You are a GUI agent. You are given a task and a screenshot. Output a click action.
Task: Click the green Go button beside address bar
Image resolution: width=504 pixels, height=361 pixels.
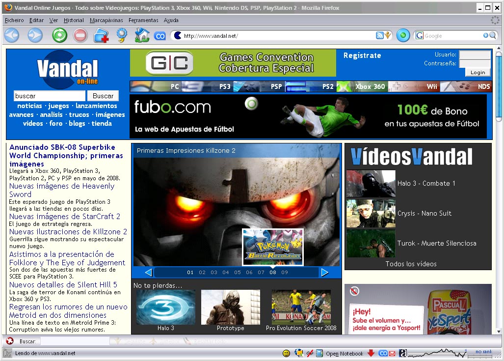click(403, 35)
